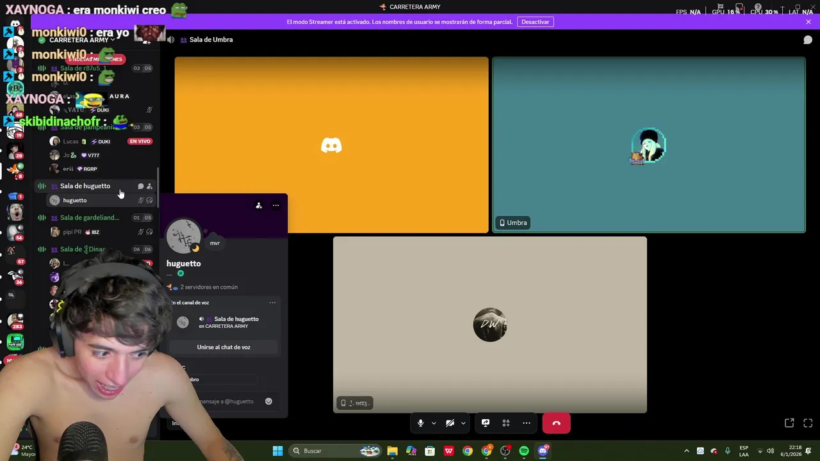Image resolution: width=820 pixels, height=461 pixels.
Task: Open Spotify from taskbar
Action: coord(524,451)
